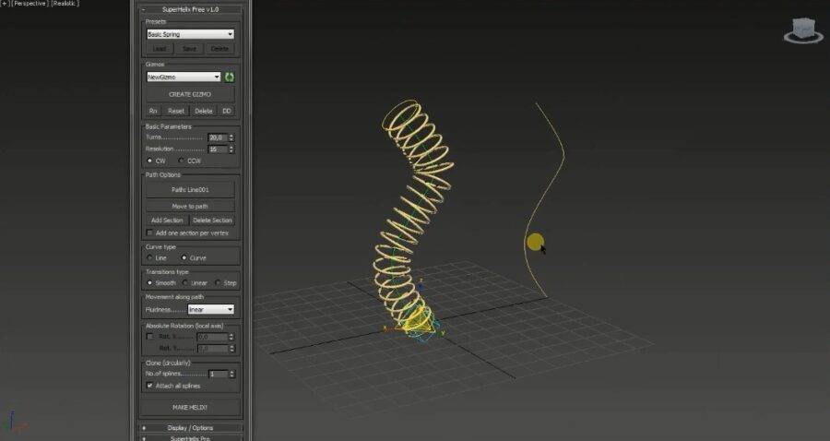The width and height of the screenshot is (830, 441).
Task: Expand the SuperHelix Pro rollout
Action: (x=190, y=438)
